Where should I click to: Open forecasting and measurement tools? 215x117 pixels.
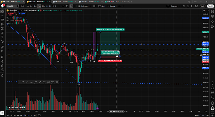point(2,29)
